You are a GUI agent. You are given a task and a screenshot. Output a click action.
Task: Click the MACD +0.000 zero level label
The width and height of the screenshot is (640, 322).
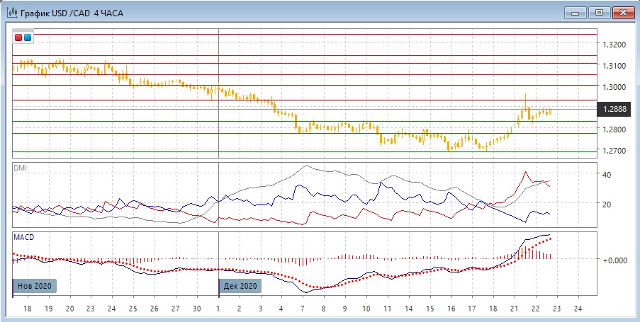[615, 260]
